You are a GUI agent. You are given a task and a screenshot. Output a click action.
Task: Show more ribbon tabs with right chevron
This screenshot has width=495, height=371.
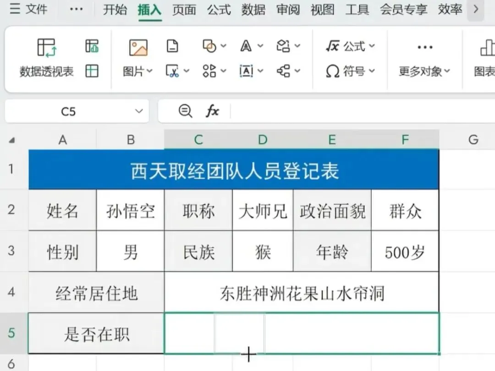pyautogui.click(x=476, y=10)
